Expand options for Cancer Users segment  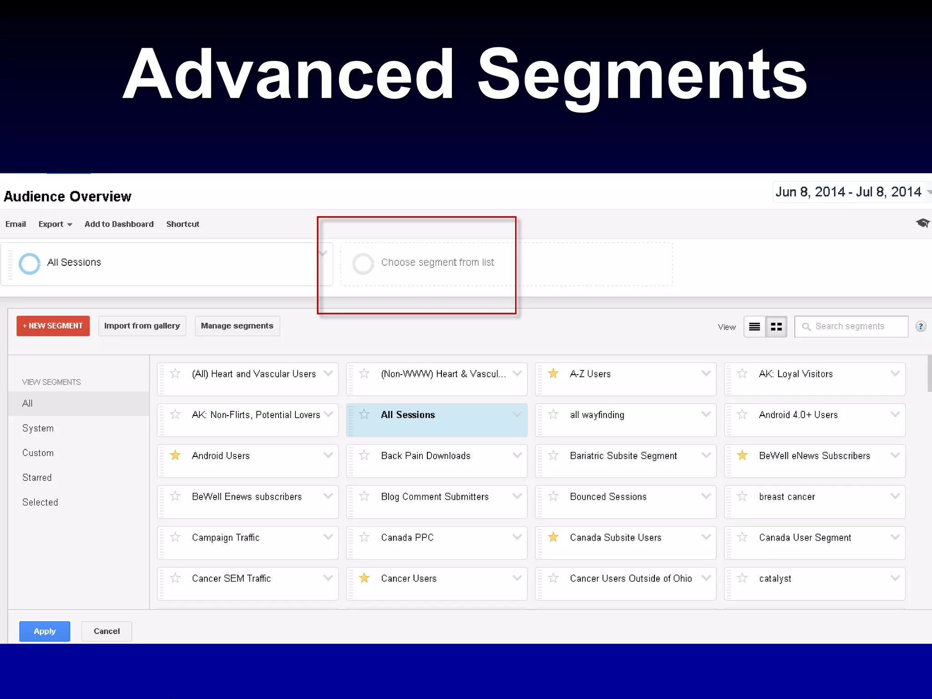517,578
